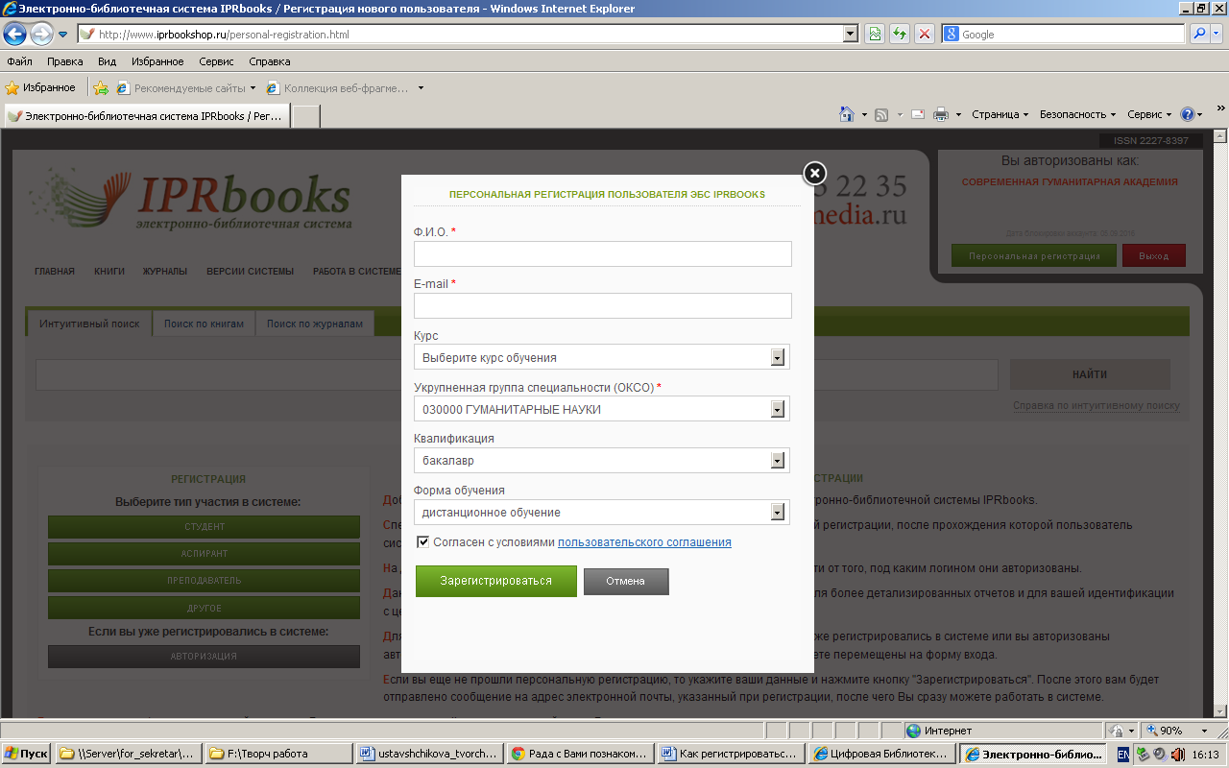The height and width of the screenshot is (768, 1229).
Task: Click in the Ф.И.О. input field
Action: tap(603, 253)
